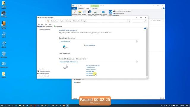Click the Transcend (H:) BitLocker on heading
The height and width of the screenshot is (107, 190).
point(69,62)
